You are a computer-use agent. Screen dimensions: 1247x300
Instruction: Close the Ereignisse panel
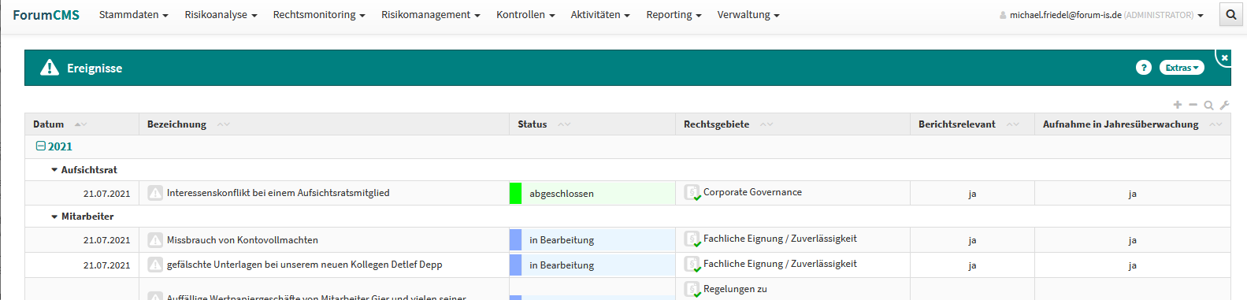point(1224,57)
